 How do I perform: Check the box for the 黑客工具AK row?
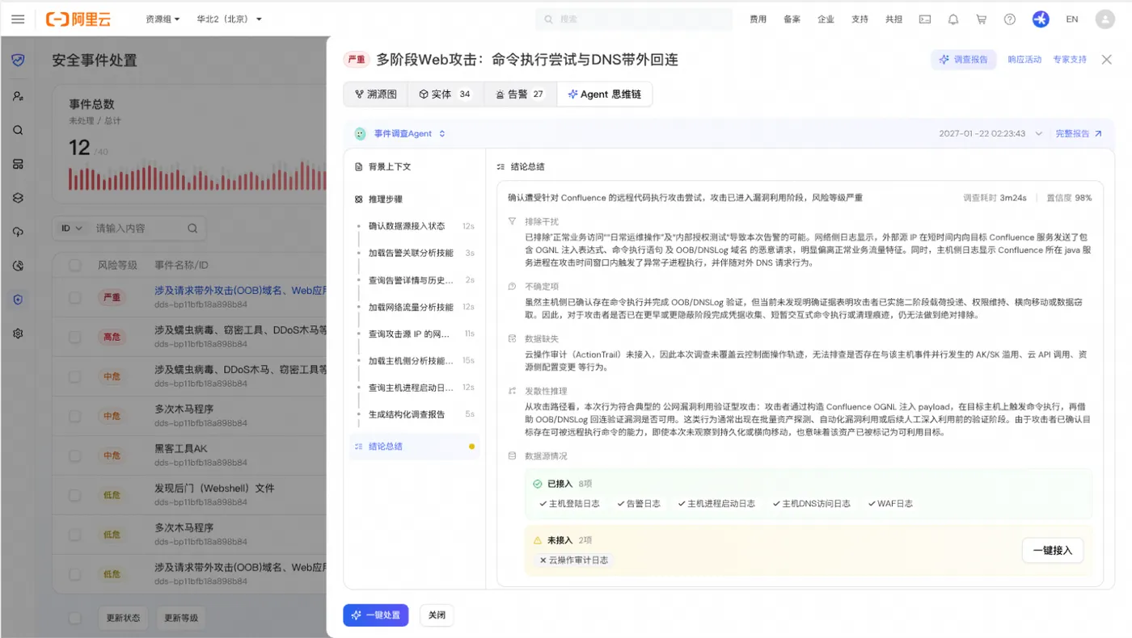(x=75, y=455)
